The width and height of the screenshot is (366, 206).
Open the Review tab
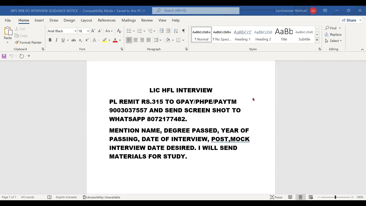[x=147, y=20]
